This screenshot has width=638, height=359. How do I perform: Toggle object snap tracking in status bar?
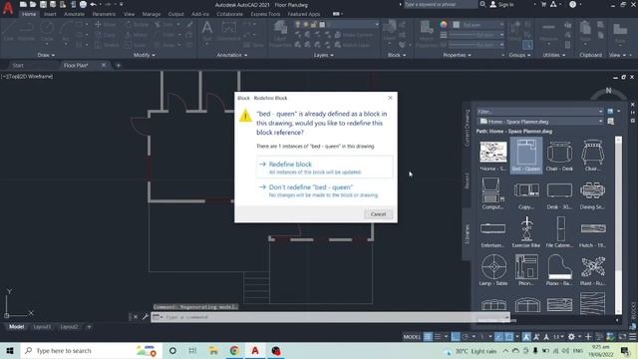pos(498,337)
